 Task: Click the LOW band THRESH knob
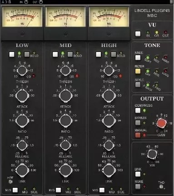pyautogui.click(x=22, y=71)
